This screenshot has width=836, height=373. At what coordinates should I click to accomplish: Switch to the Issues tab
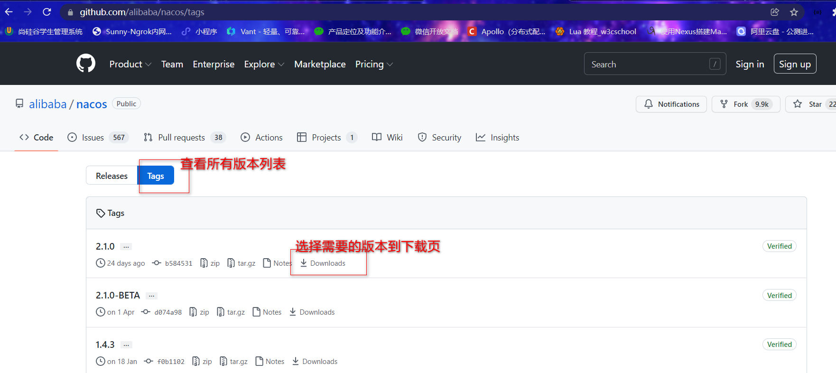pyautogui.click(x=98, y=137)
